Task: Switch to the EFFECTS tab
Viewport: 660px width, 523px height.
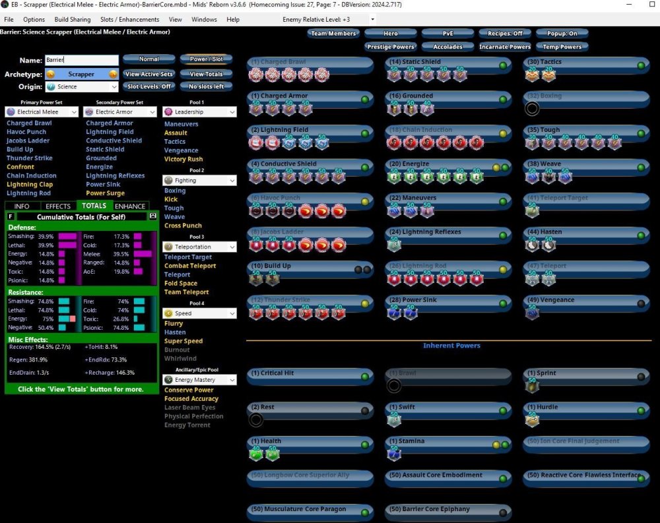Action: pyautogui.click(x=58, y=206)
